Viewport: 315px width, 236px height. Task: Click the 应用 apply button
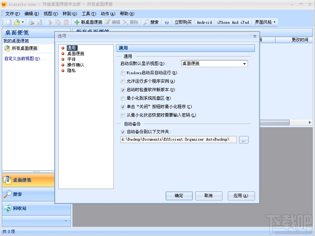tap(241, 196)
